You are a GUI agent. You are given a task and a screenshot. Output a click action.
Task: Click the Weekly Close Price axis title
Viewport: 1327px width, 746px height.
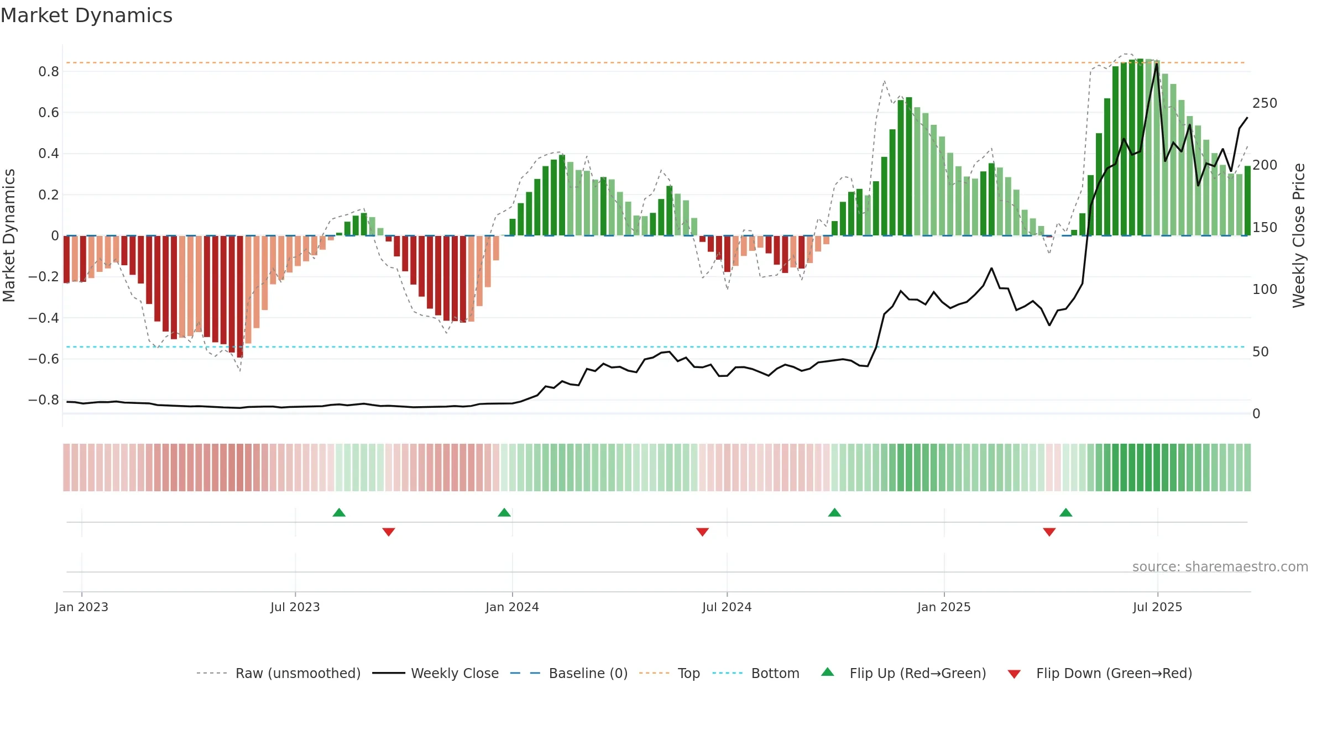tap(1299, 235)
